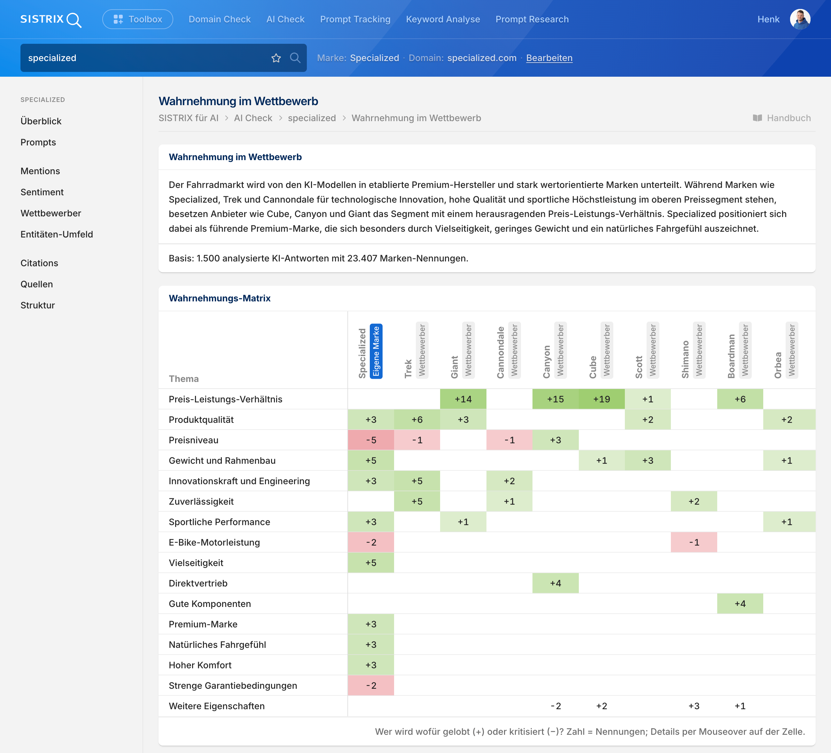Click the +6 Preis-Leistung cell for Boardman
This screenshot has height=753, width=831.
click(740, 399)
